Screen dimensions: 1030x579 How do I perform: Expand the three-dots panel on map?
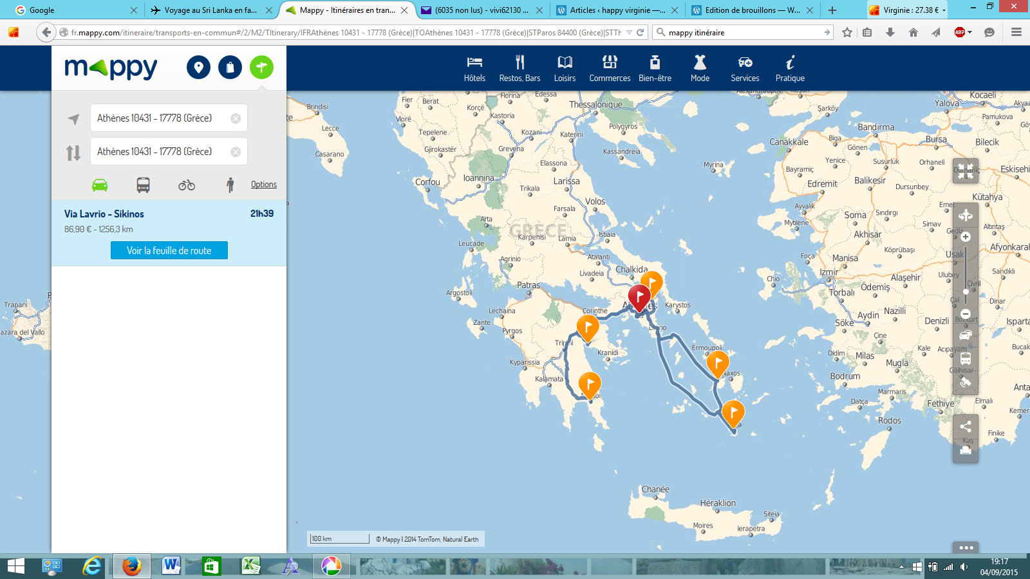(x=965, y=547)
